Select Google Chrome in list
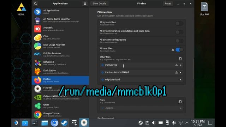The height and width of the screenshot is (127, 226). [x=60, y=114]
